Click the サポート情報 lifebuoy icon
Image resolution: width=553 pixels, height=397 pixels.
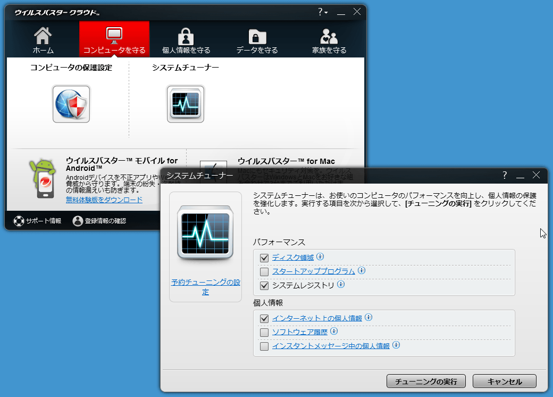click(x=18, y=221)
